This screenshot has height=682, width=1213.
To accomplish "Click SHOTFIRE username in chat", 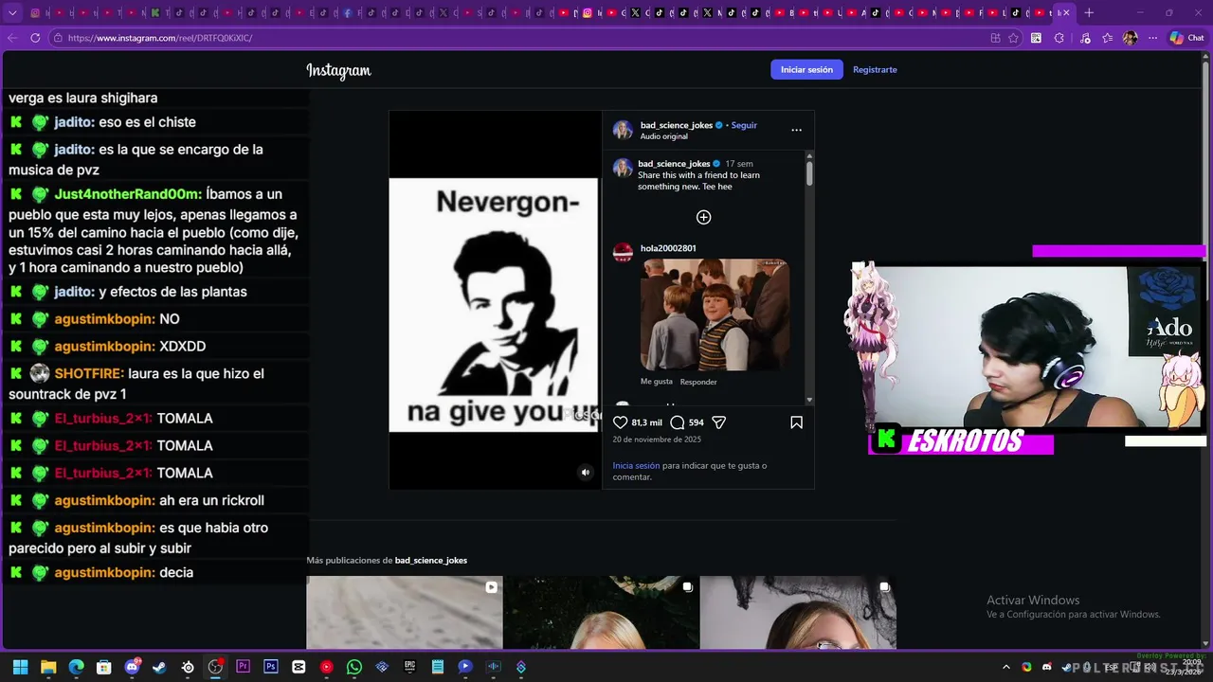I will (89, 373).
